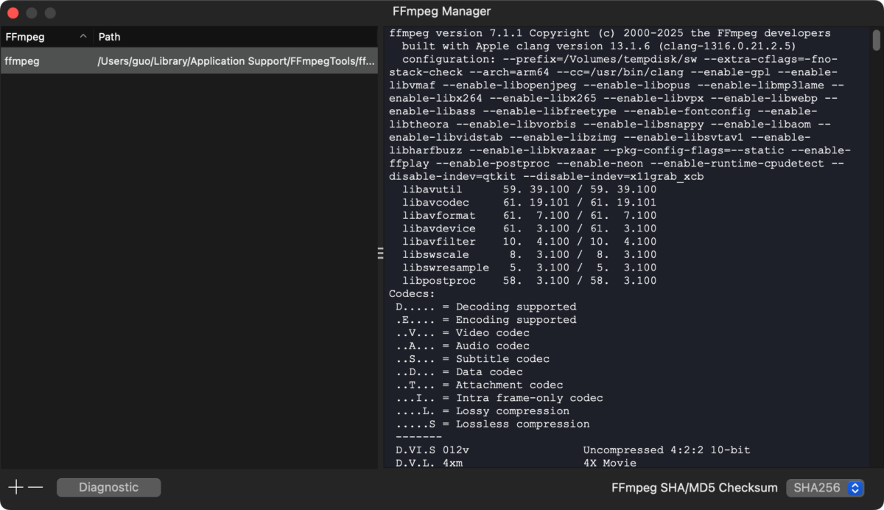Select the ffmpeg name cell in the list
The height and width of the screenshot is (510, 884).
pos(22,61)
